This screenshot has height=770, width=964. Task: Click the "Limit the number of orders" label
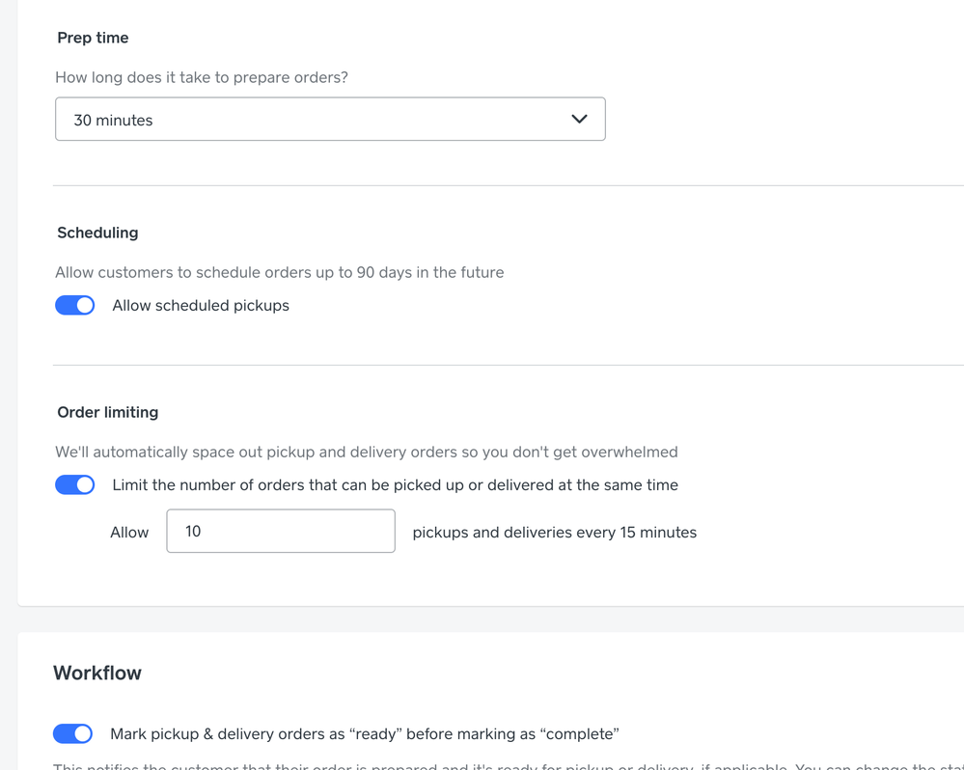(x=395, y=485)
